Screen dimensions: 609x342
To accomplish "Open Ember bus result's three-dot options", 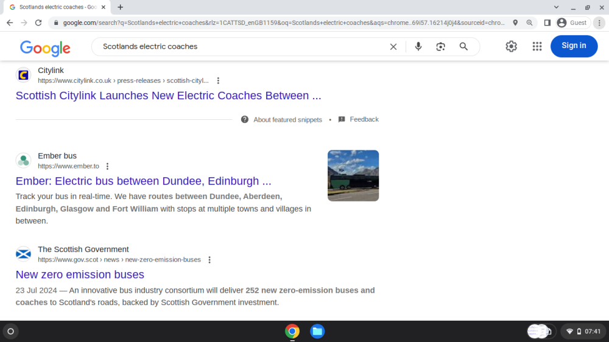I will coord(108,166).
